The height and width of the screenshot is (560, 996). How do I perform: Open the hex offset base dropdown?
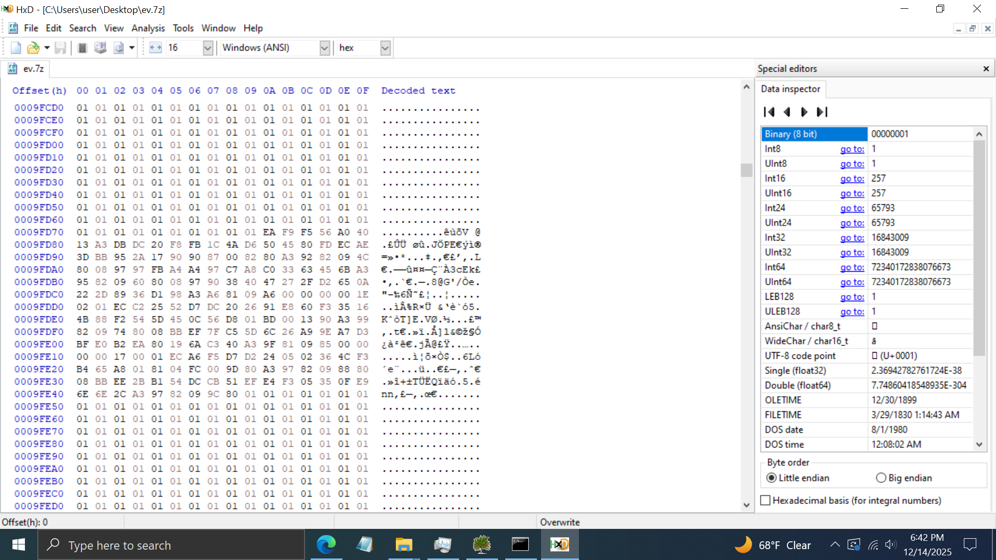[x=385, y=48]
